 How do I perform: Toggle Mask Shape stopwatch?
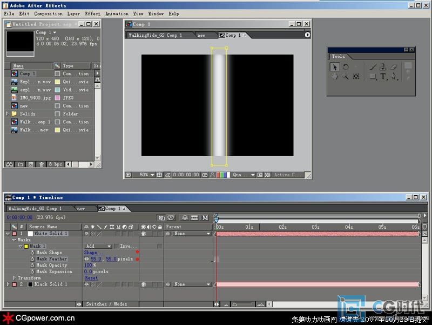pyautogui.click(x=32, y=253)
